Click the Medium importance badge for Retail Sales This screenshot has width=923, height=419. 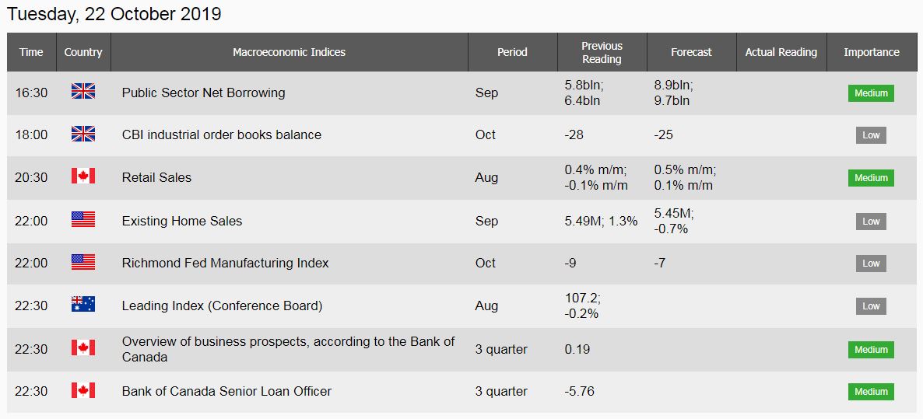click(x=871, y=177)
